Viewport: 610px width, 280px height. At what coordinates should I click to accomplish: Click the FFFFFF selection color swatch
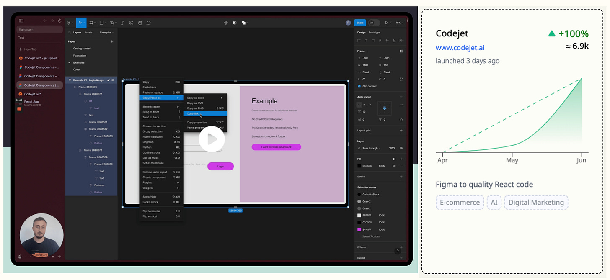pyautogui.click(x=359, y=216)
